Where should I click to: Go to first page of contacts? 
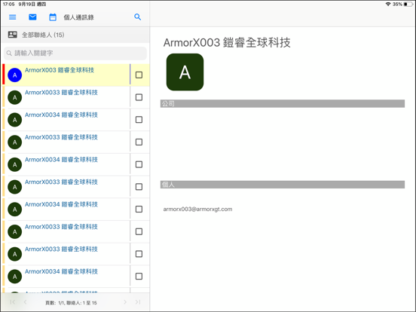click(13, 302)
